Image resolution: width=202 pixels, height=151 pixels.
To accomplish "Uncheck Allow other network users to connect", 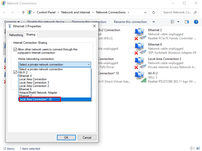I will tap(15, 50).
